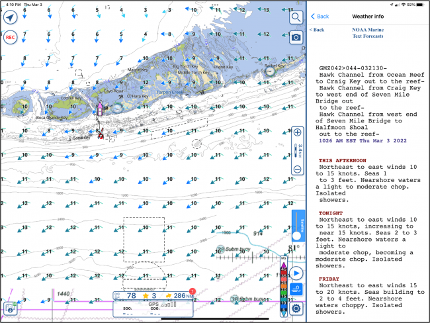
Task: Start track recording with REC button
Action: point(10,38)
